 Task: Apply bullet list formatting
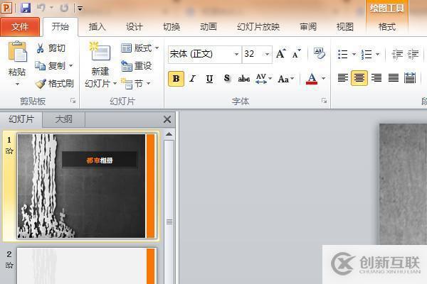(x=342, y=54)
